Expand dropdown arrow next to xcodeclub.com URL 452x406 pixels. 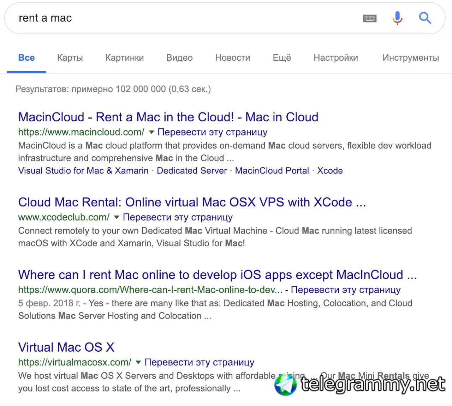pyautogui.click(x=117, y=218)
